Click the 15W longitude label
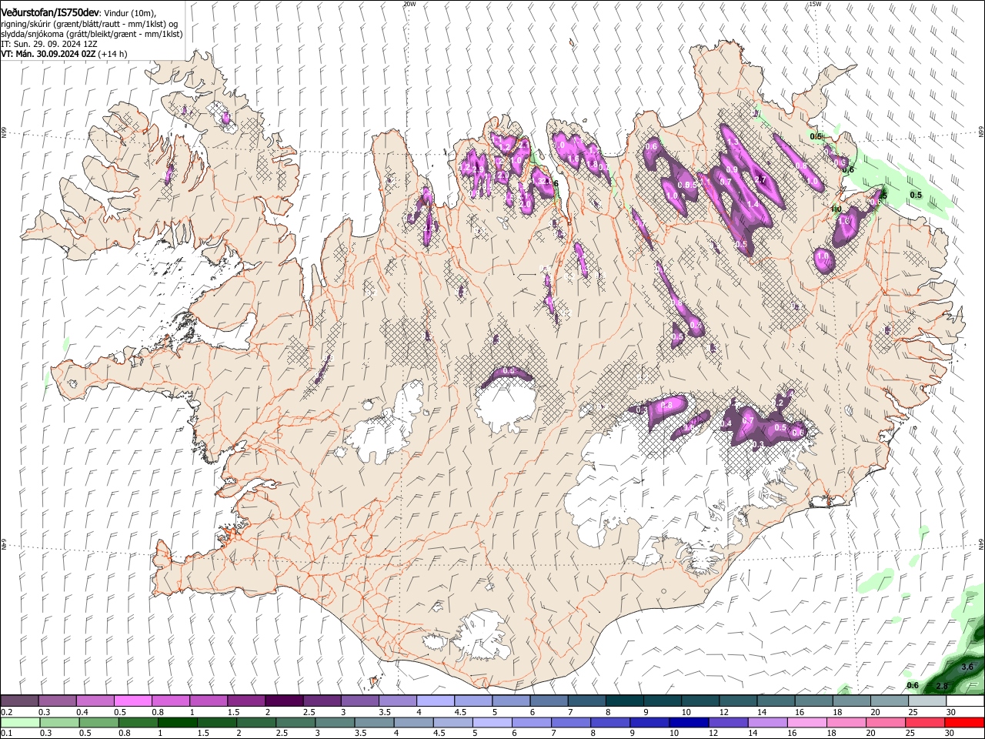 (815, 4)
